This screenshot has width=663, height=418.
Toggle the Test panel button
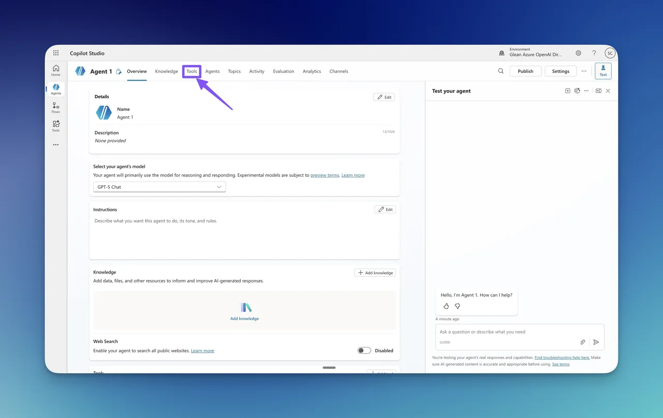click(x=603, y=71)
